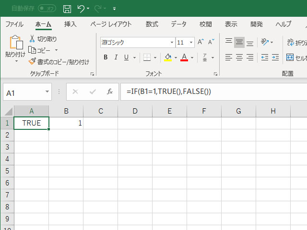The image size is (307, 230).
Task: Align text left
Action: point(229,57)
